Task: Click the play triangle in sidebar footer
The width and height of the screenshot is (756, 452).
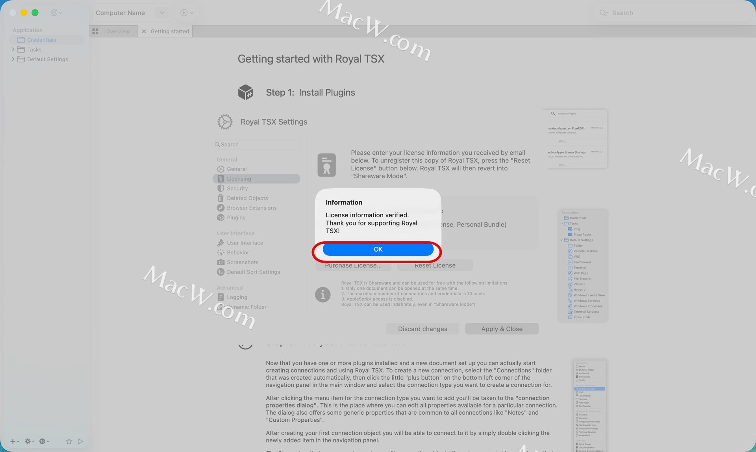Action: pyautogui.click(x=81, y=441)
